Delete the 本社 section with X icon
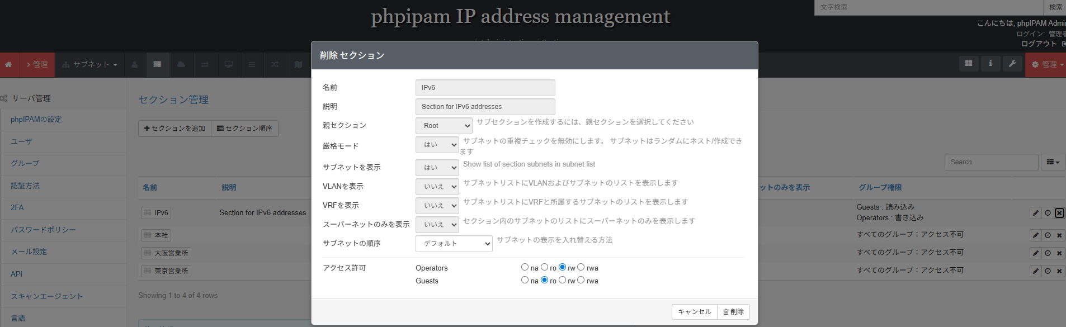 1059,235
